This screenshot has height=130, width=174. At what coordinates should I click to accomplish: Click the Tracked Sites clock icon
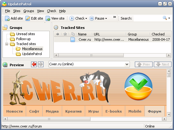click(x=56, y=27)
